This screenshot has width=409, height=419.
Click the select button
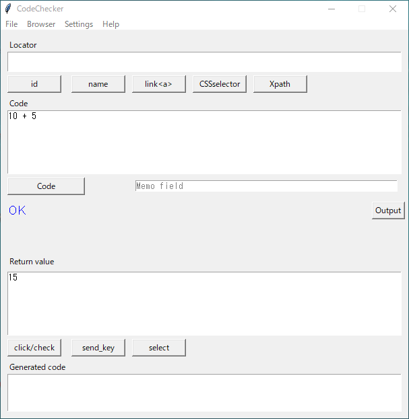tap(159, 348)
